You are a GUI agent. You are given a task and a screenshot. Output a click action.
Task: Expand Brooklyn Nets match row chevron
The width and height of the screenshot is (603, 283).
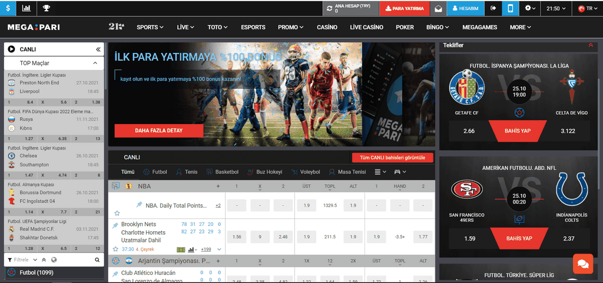(219, 249)
